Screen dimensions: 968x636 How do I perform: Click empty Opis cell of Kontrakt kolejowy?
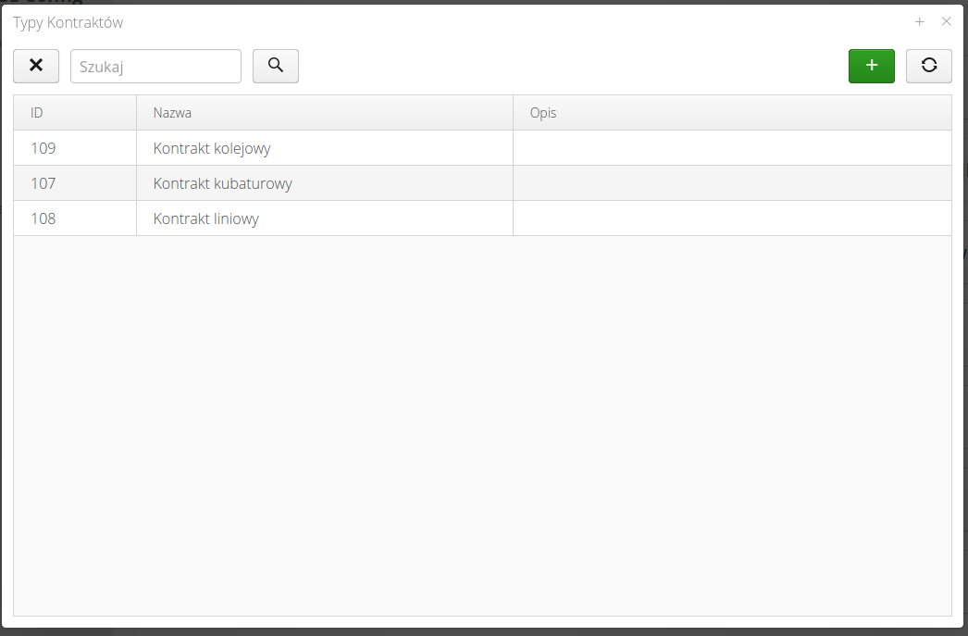coord(731,148)
